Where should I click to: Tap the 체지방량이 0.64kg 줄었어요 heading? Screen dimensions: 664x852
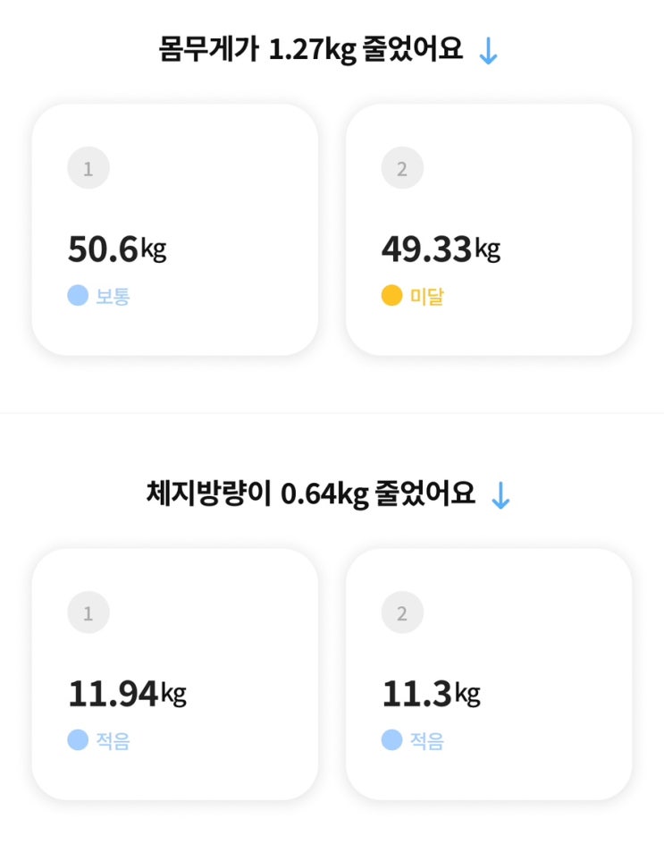[311, 493]
